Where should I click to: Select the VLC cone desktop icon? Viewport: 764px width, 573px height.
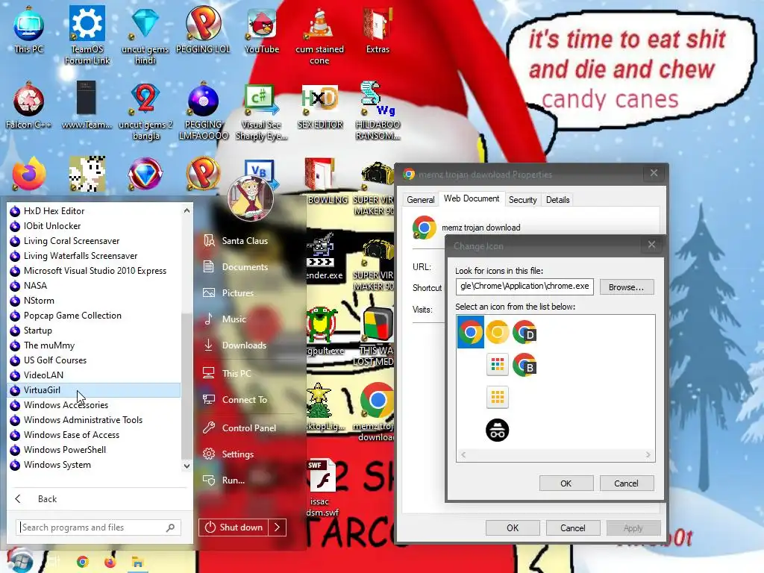[x=319, y=35]
